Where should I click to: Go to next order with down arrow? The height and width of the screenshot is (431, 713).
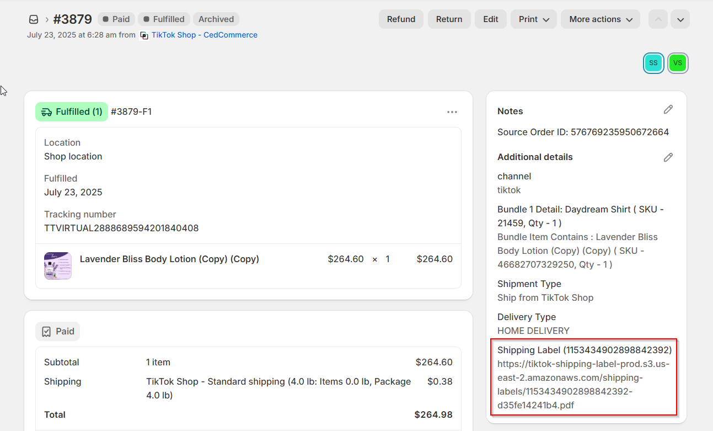coord(680,19)
